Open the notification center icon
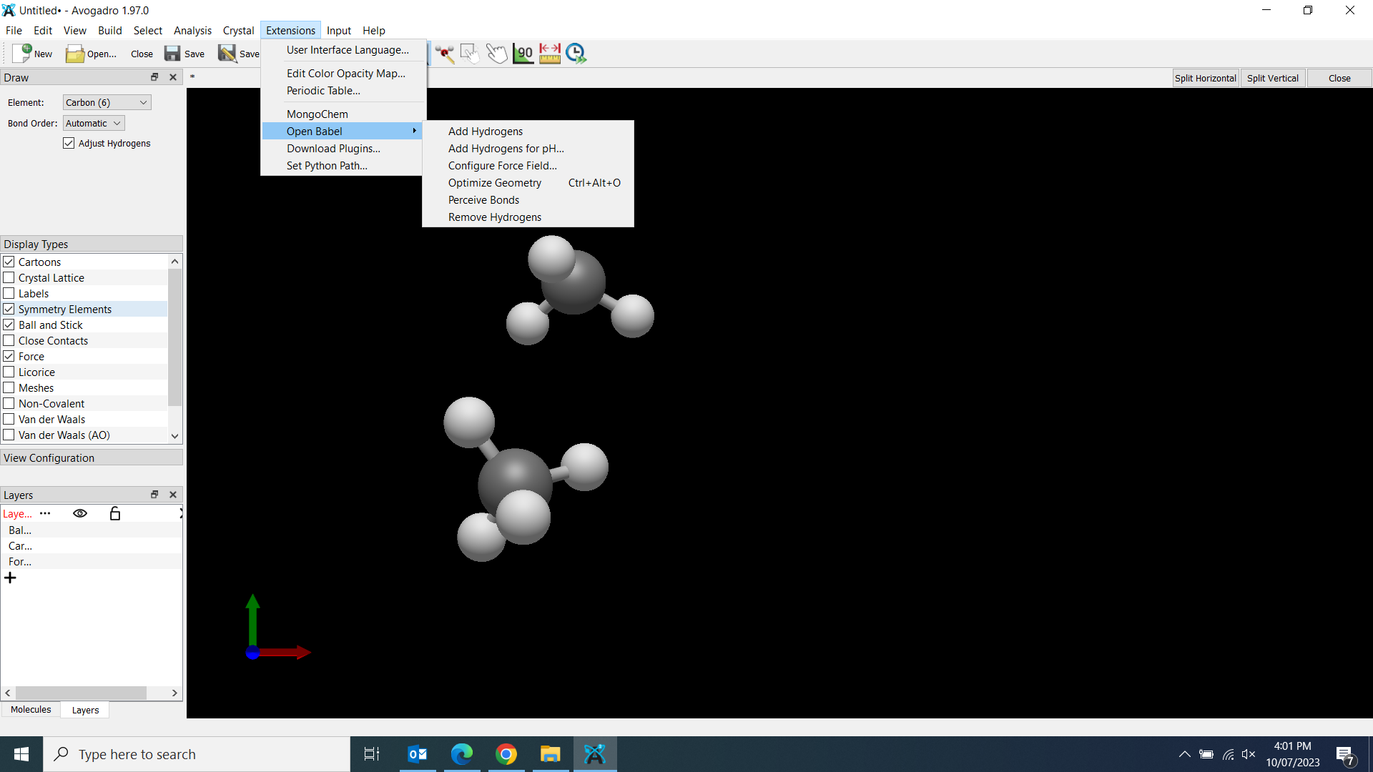Screen dimensions: 1373x772 coord(1345,755)
